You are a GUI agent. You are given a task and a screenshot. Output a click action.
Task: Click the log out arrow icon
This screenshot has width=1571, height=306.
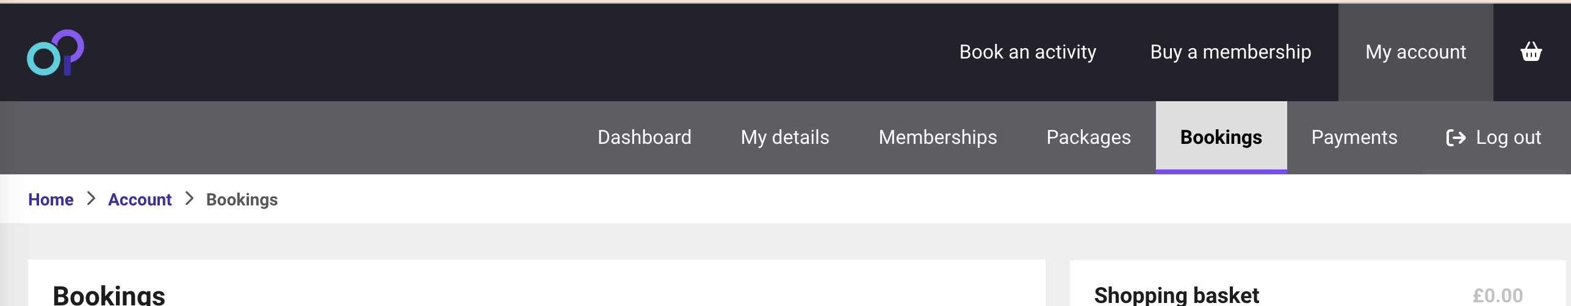tap(1456, 138)
